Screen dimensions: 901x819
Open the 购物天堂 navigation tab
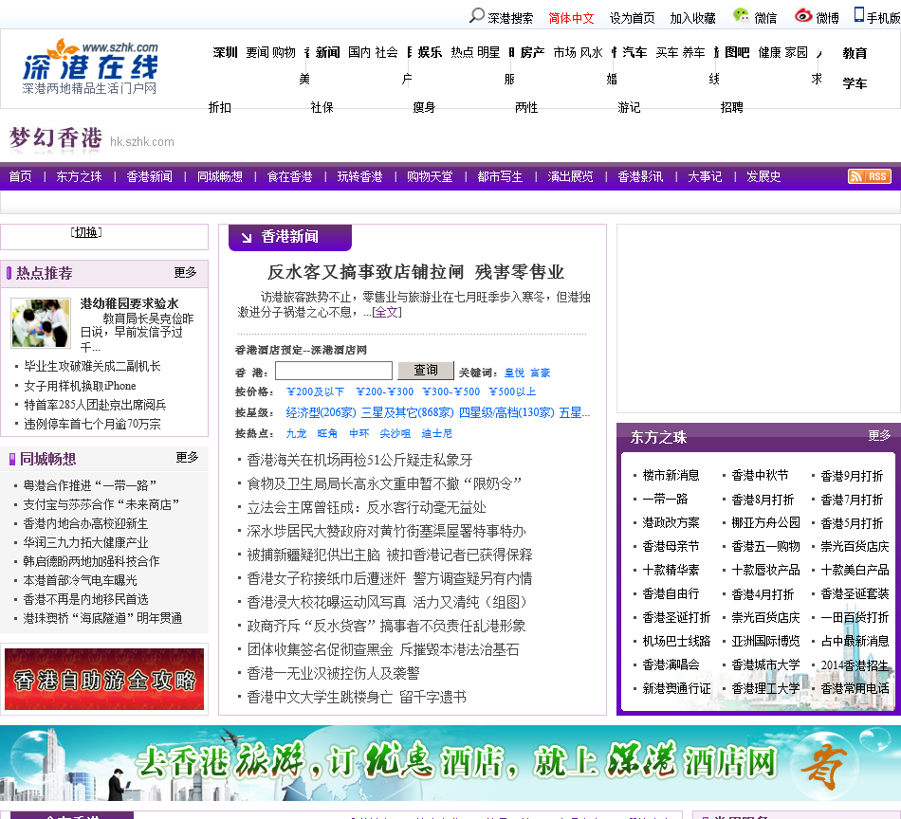tap(430, 176)
